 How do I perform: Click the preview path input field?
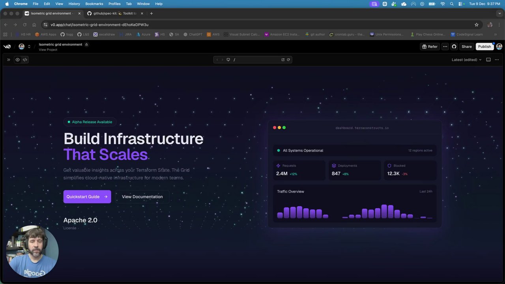pos(256,60)
